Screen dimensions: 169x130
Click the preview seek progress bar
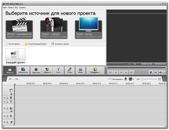tap(136, 68)
